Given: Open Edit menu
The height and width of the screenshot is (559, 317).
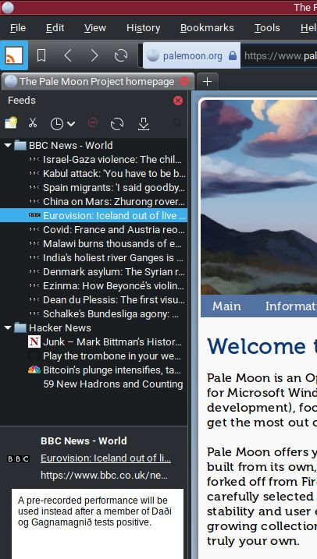Looking at the screenshot, I should (55, 28).
